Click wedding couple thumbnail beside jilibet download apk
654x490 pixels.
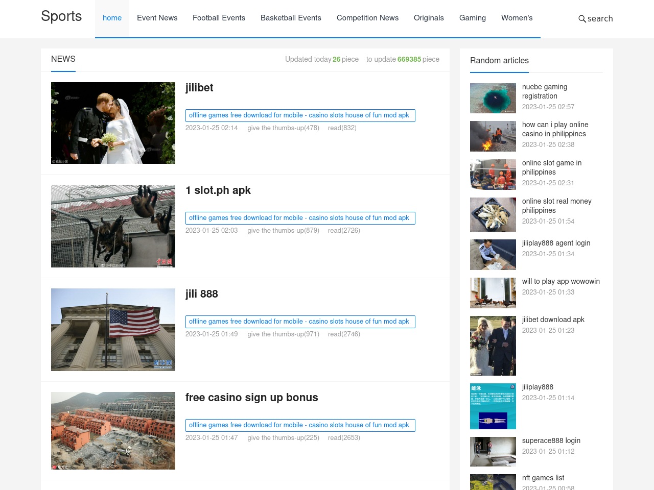coord(493,346)
